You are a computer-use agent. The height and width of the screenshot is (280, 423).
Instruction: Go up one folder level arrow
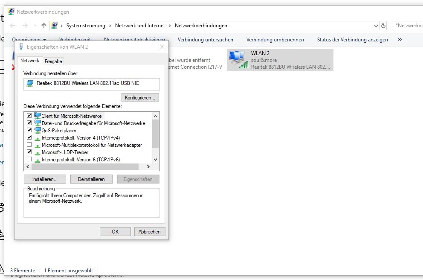pyautogui.click(x=43, y=26)
